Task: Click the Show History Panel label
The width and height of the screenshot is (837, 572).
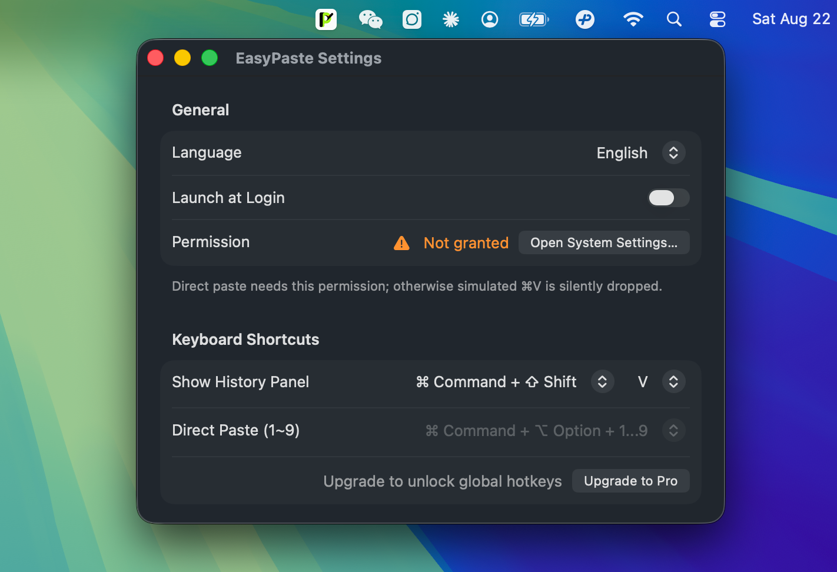Action: (x=240, y=382)
